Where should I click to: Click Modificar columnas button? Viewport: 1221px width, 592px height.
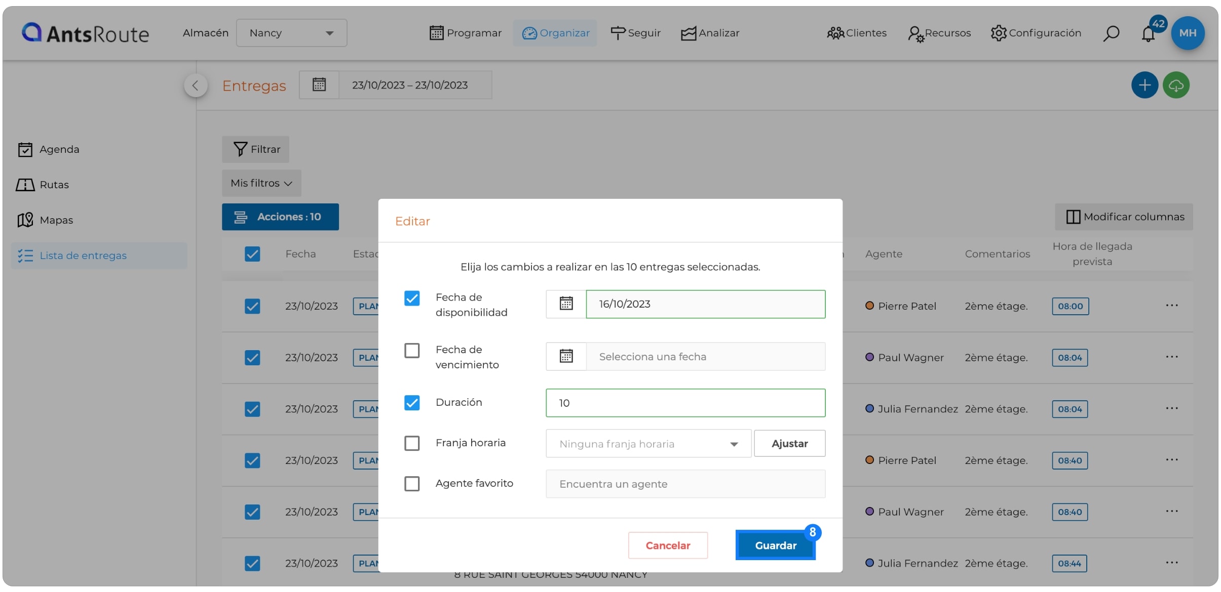point(1124,217)
